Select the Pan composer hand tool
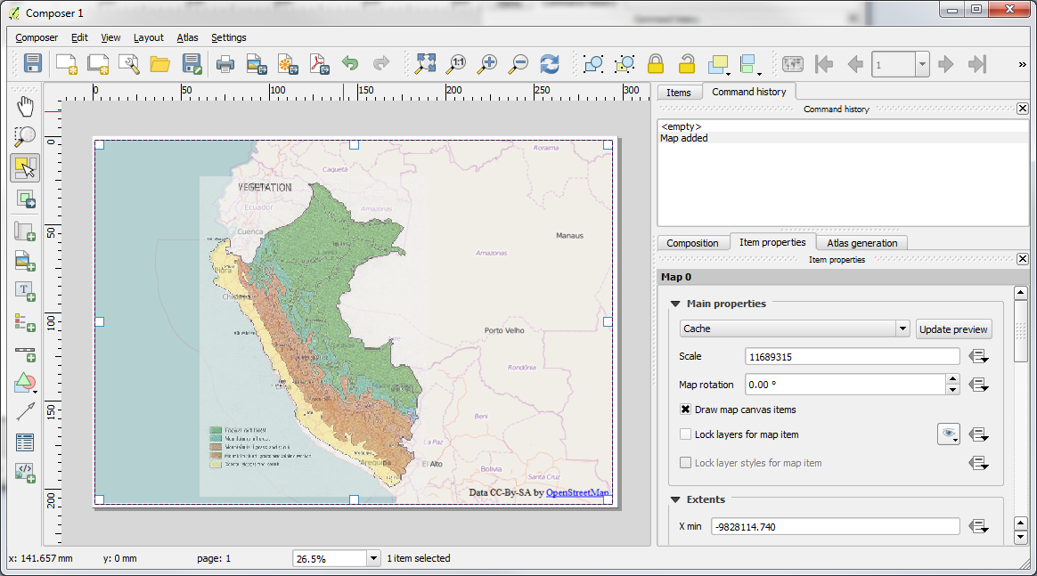Viewport: 1037px width, 576px height. pyautogui.click(x=25, y=107)
